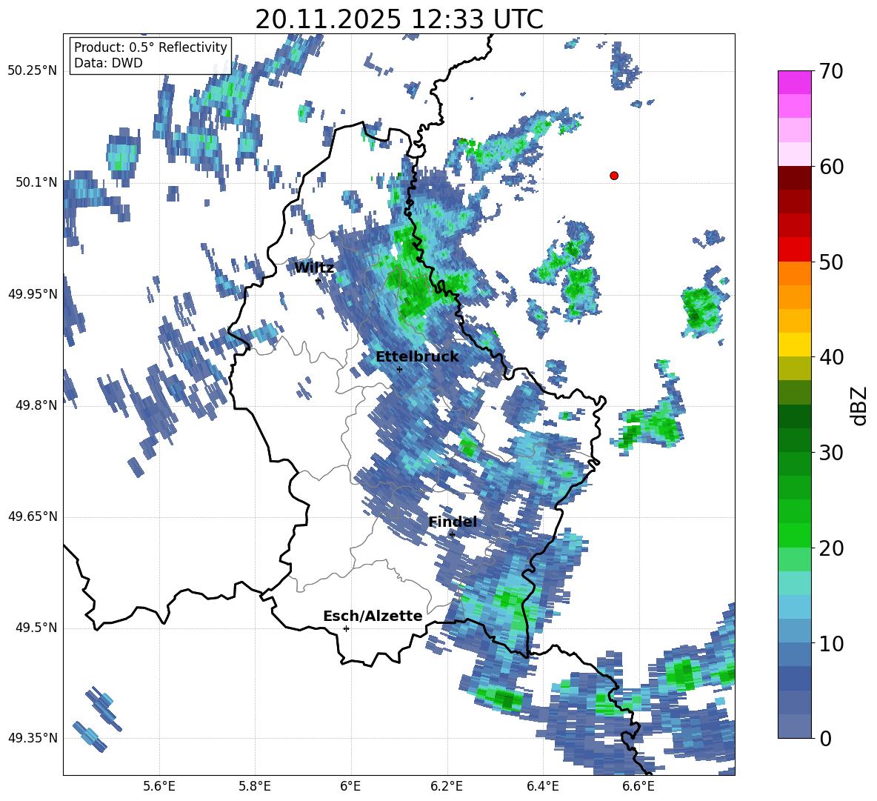
Task: Click the 5.8°E longitude label
Action: (255, 787)
